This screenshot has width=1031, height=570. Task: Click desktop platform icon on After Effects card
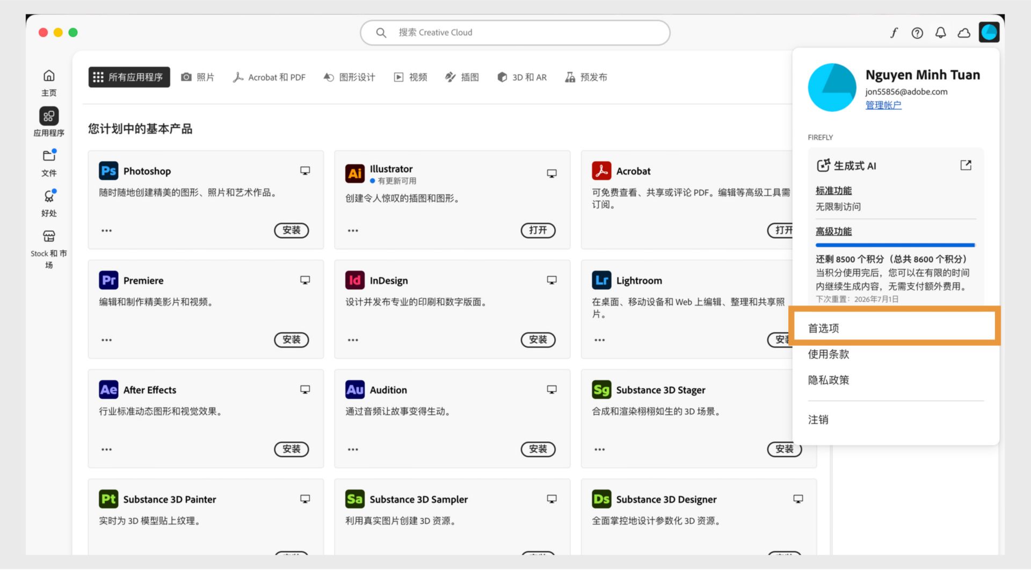[x=305, y=390]
